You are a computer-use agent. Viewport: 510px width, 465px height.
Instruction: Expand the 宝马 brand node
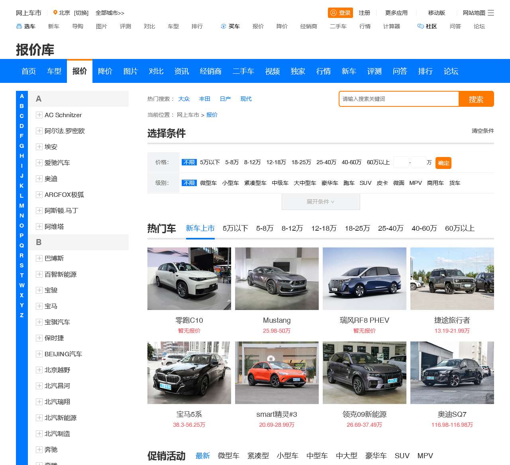[x=39, y=306]
